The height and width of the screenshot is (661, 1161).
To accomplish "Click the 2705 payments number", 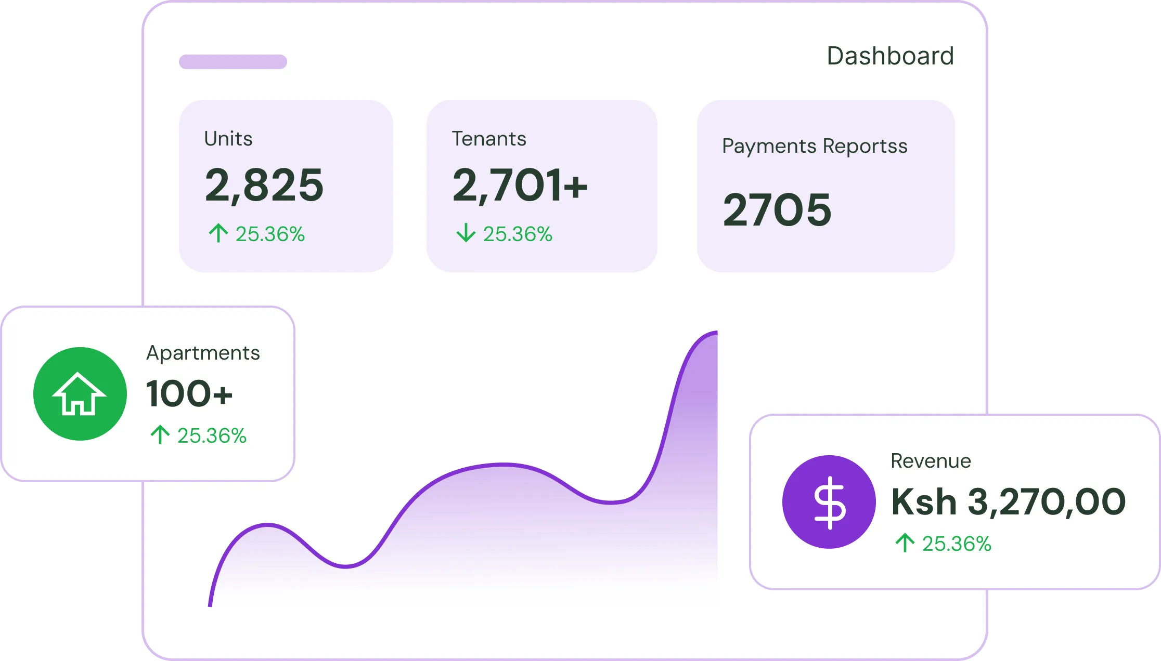I will point(777,210).
